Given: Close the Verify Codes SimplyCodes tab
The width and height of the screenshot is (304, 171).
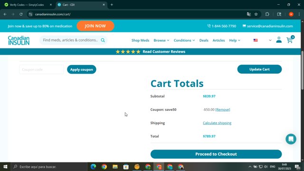Looking at the screenshot, I should coord(51,5).
